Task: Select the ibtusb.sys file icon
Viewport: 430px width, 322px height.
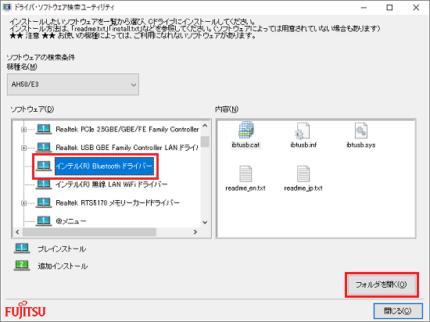Action: [x=360, y=131]
